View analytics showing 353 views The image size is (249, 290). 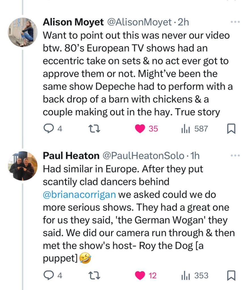click(186, 275)
